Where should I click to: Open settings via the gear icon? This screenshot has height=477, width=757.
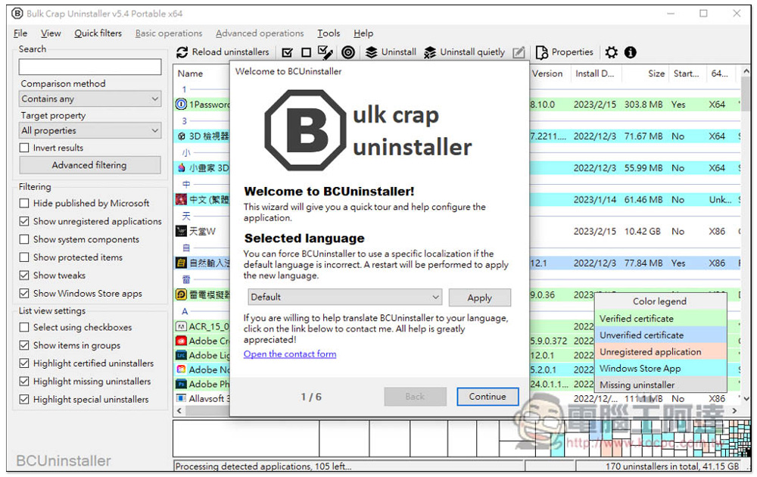pyautogui.click(x=611, y=52)
